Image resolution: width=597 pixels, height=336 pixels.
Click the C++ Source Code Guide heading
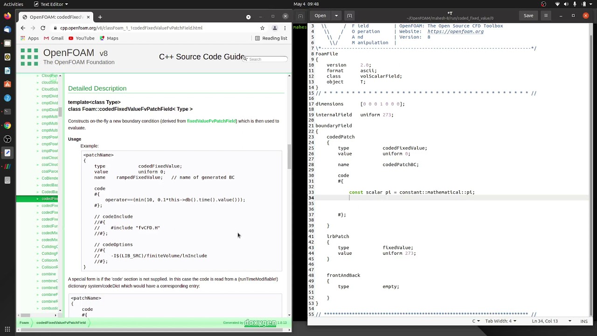tap(202, 57)
